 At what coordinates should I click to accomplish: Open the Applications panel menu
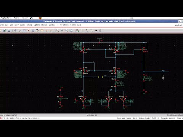click(6, 18)
